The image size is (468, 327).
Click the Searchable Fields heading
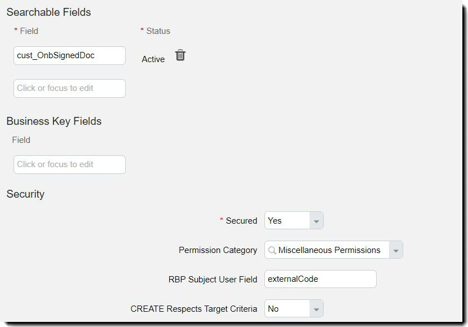tap(48, 12)
